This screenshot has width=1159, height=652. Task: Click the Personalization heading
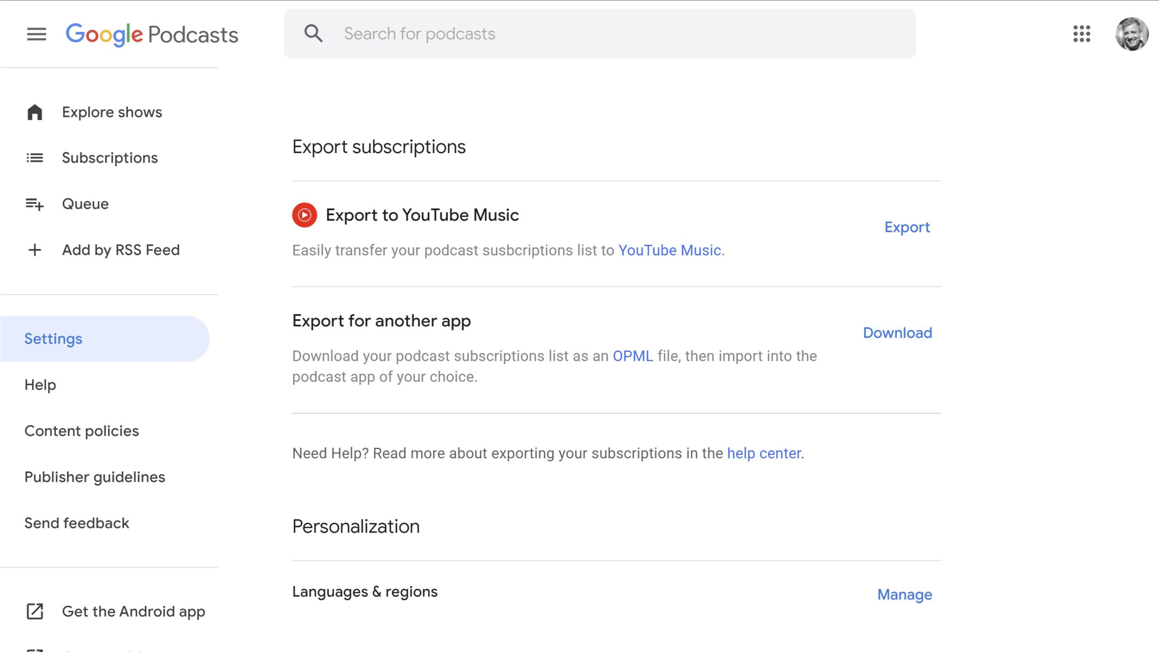[356, 527]
